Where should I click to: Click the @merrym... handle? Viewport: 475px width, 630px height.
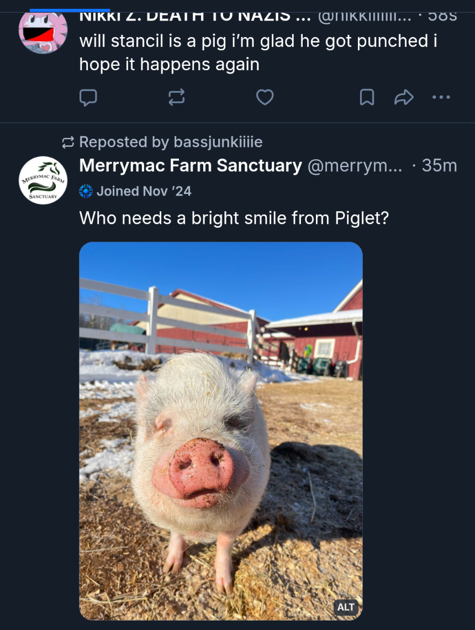355,165
